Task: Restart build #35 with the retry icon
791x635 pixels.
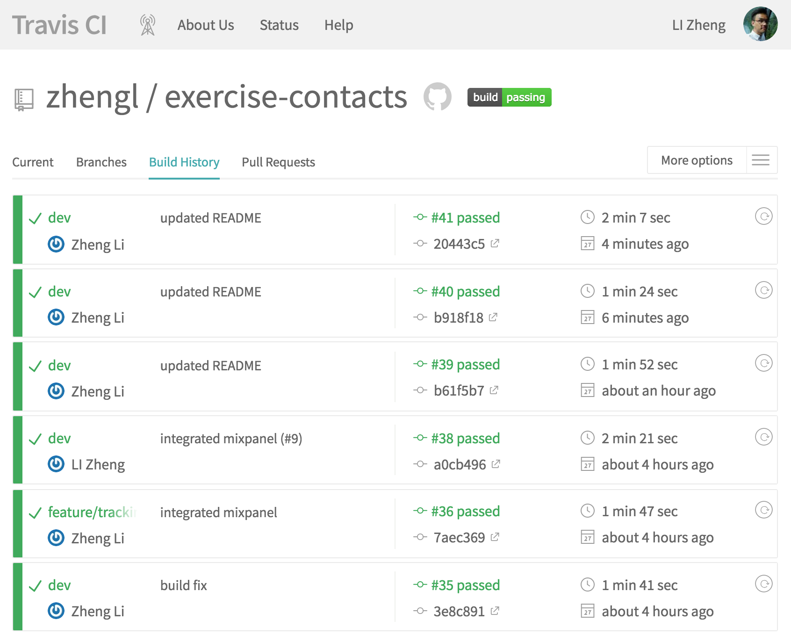Action: pyautogui.click(x=763, y=584)
